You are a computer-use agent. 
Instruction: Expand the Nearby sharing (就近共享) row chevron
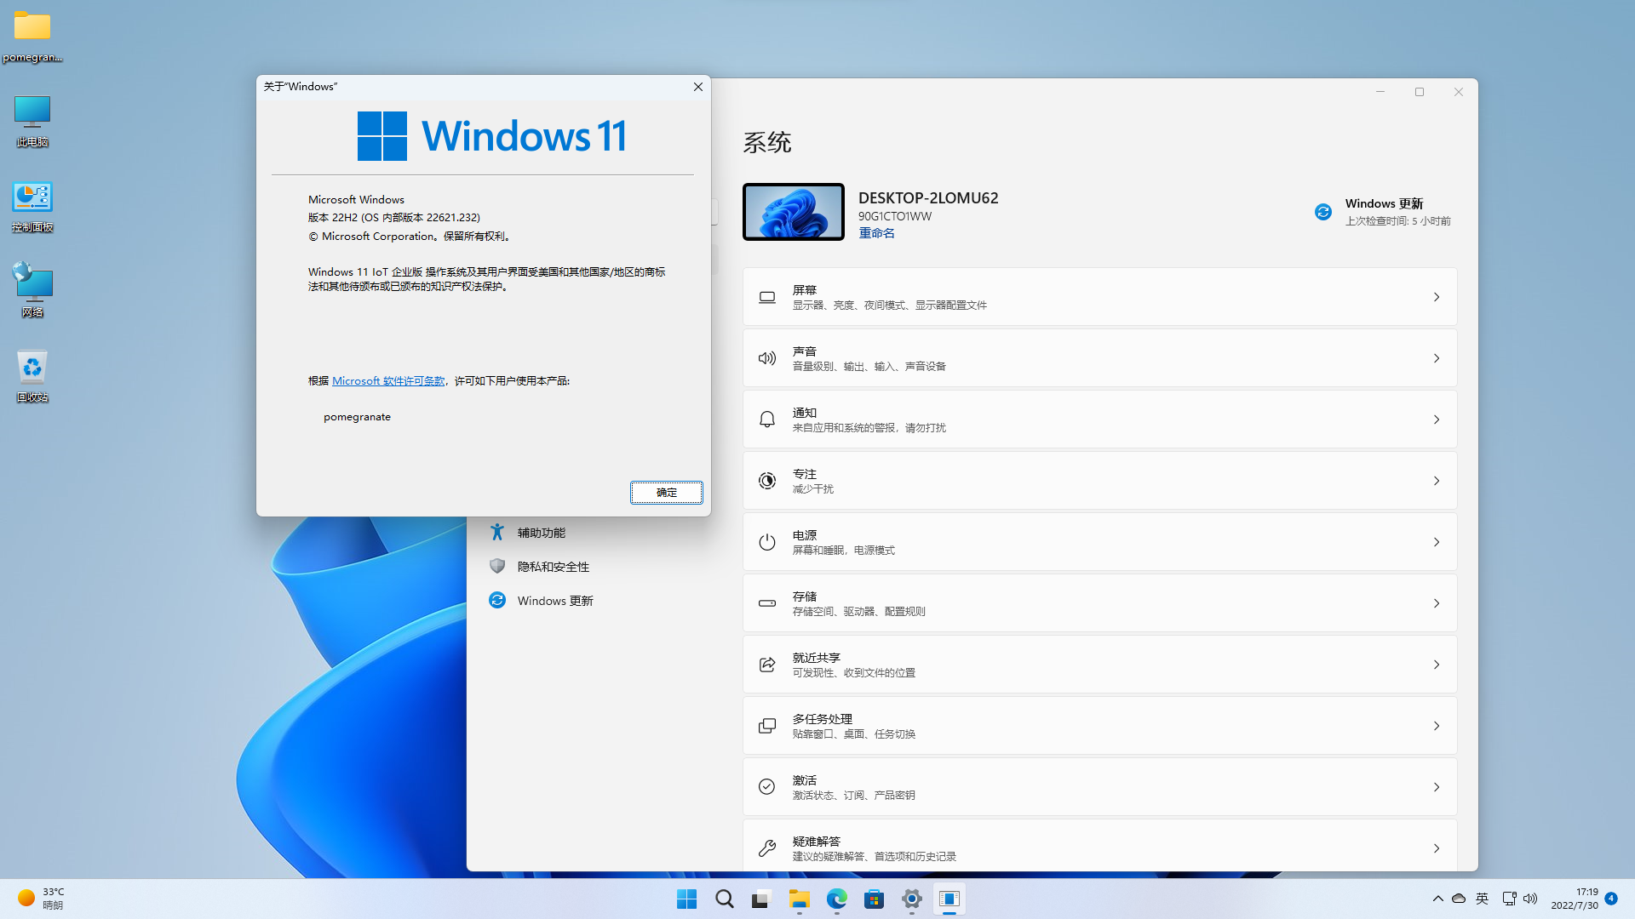coord(1437,665)
